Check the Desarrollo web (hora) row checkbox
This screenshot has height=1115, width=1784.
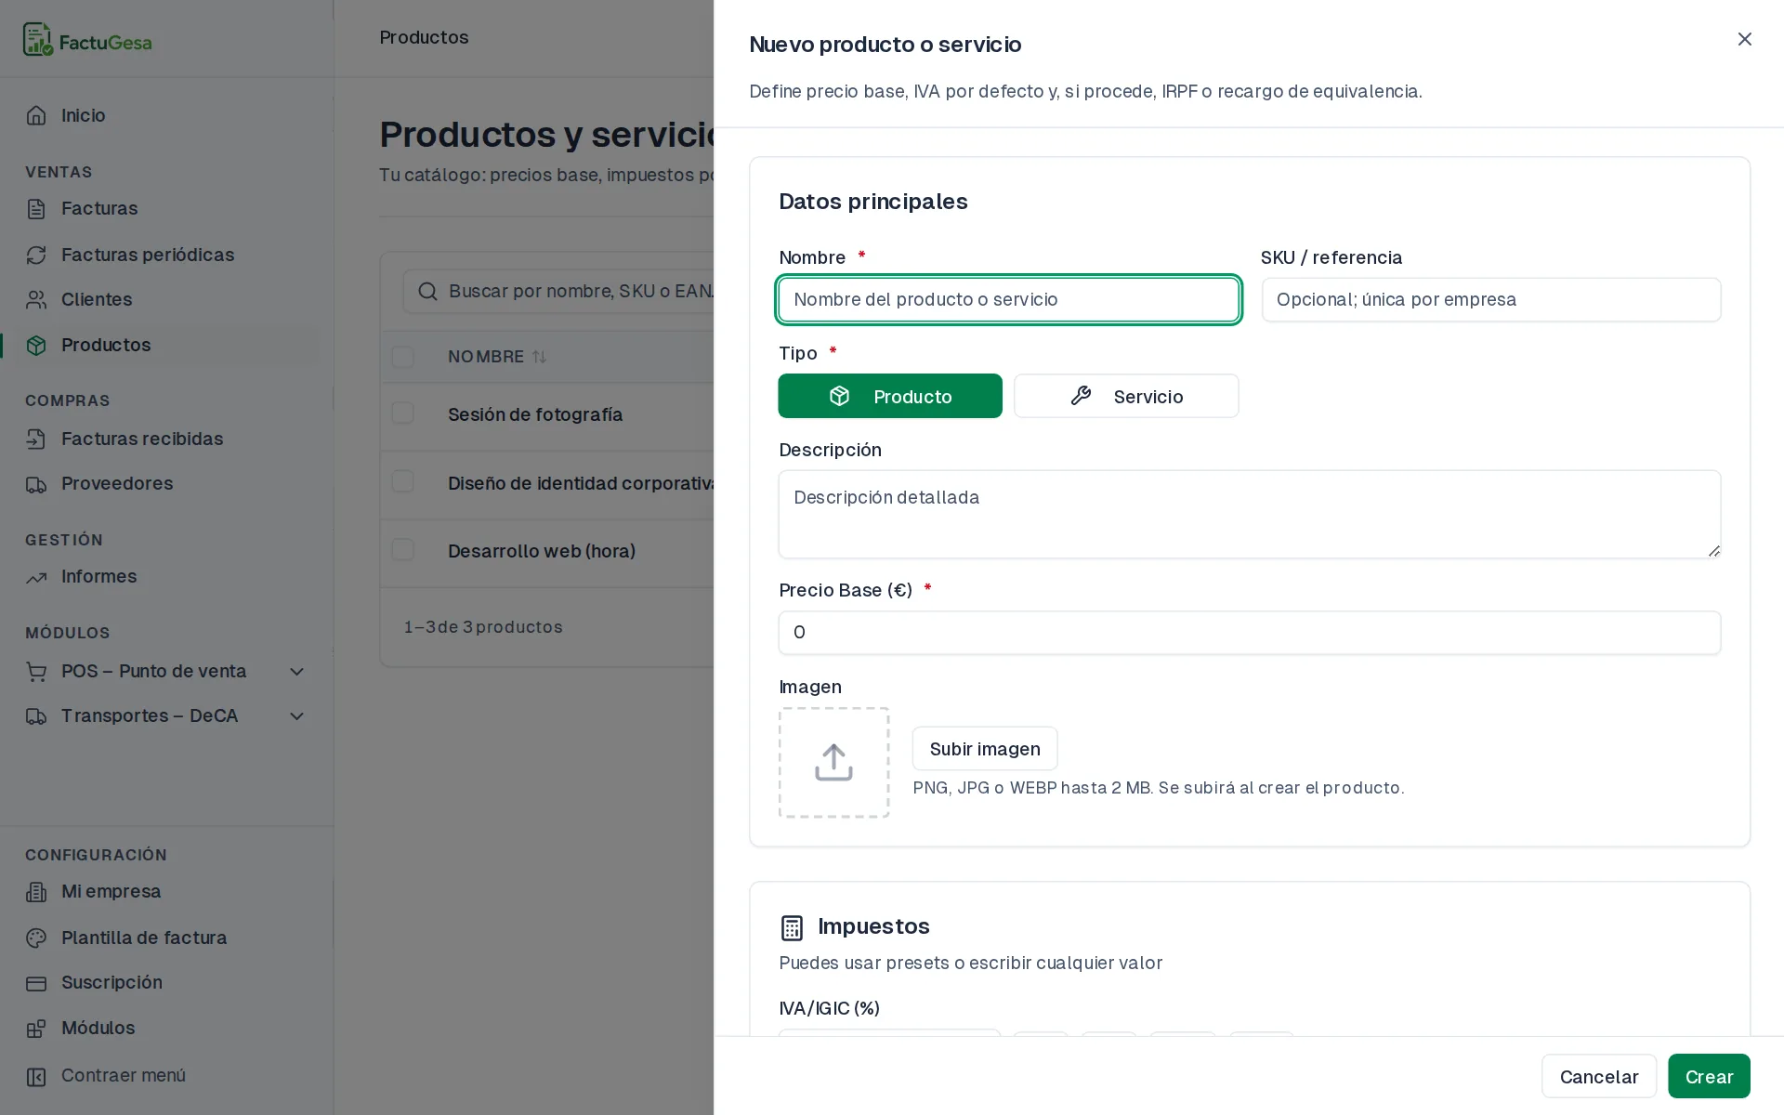pyautogui.click(x=403, y=549)
